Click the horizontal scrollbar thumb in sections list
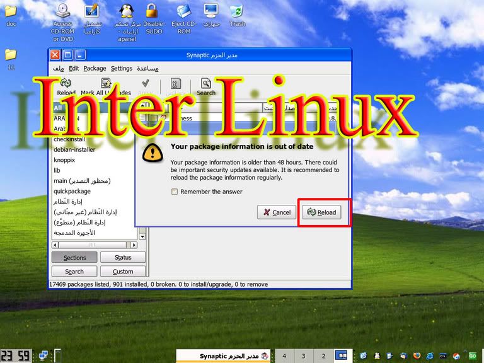Viewport: 484px width, 363px height. click(92, 245)
